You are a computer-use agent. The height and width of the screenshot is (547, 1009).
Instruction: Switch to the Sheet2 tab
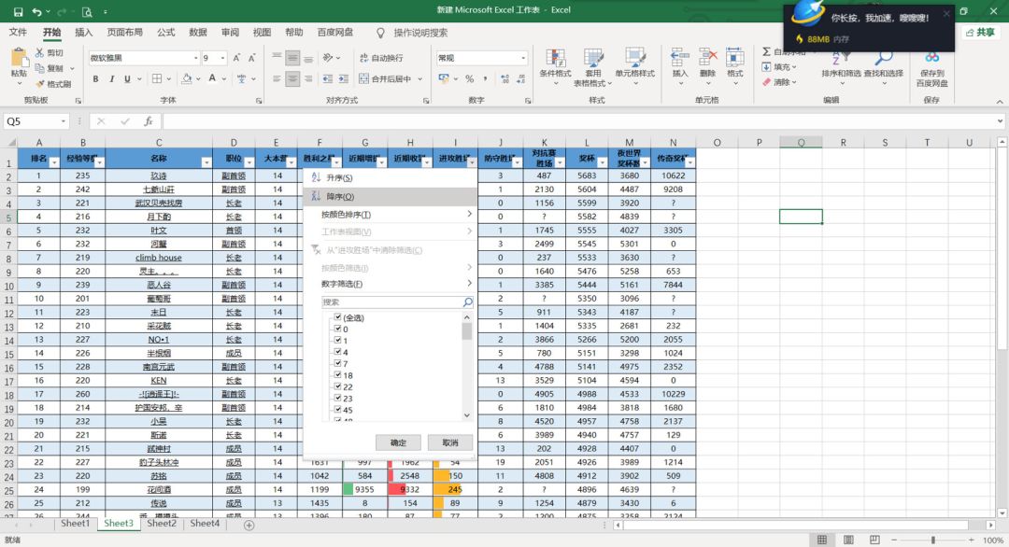tap(161, 525)
